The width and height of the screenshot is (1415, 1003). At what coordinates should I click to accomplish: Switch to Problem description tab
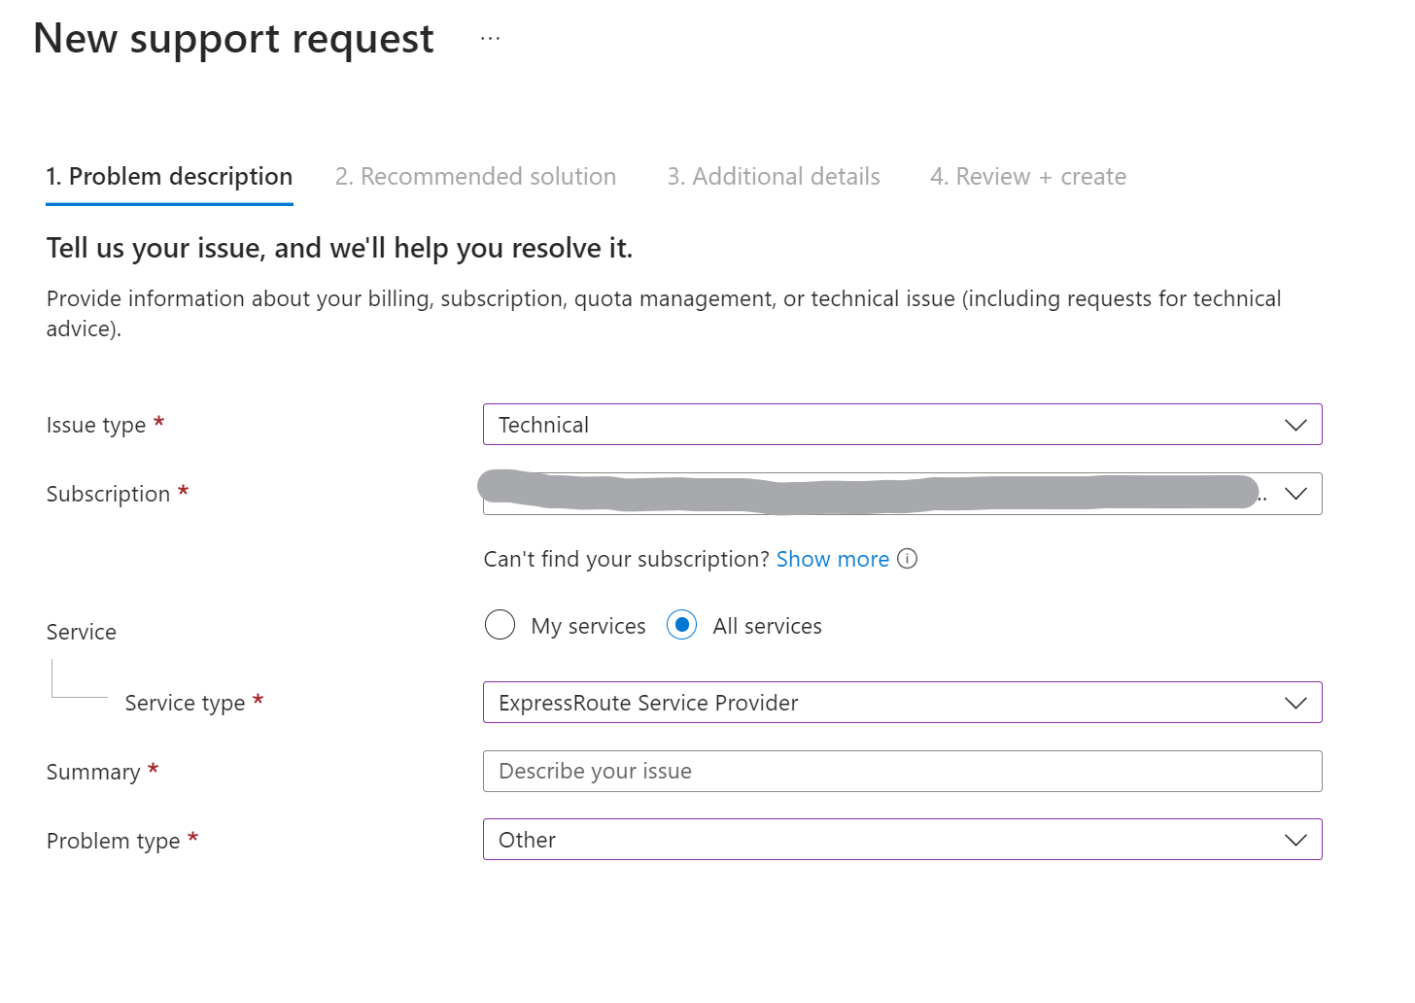coord(169,177)
